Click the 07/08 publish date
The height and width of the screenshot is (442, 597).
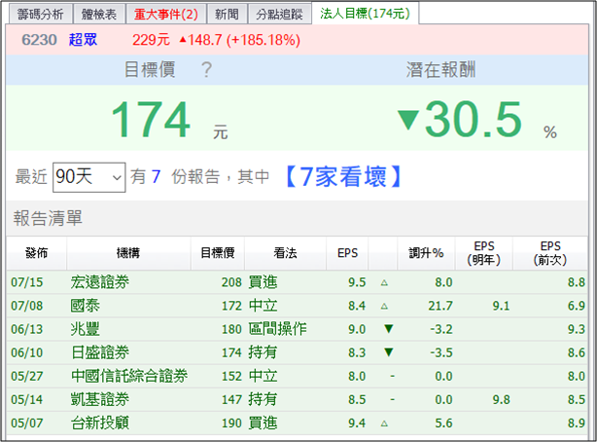pyautogui.click(x=26, y=306)
